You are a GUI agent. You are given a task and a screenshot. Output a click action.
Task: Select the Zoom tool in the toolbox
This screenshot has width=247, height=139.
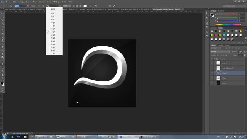2,78
